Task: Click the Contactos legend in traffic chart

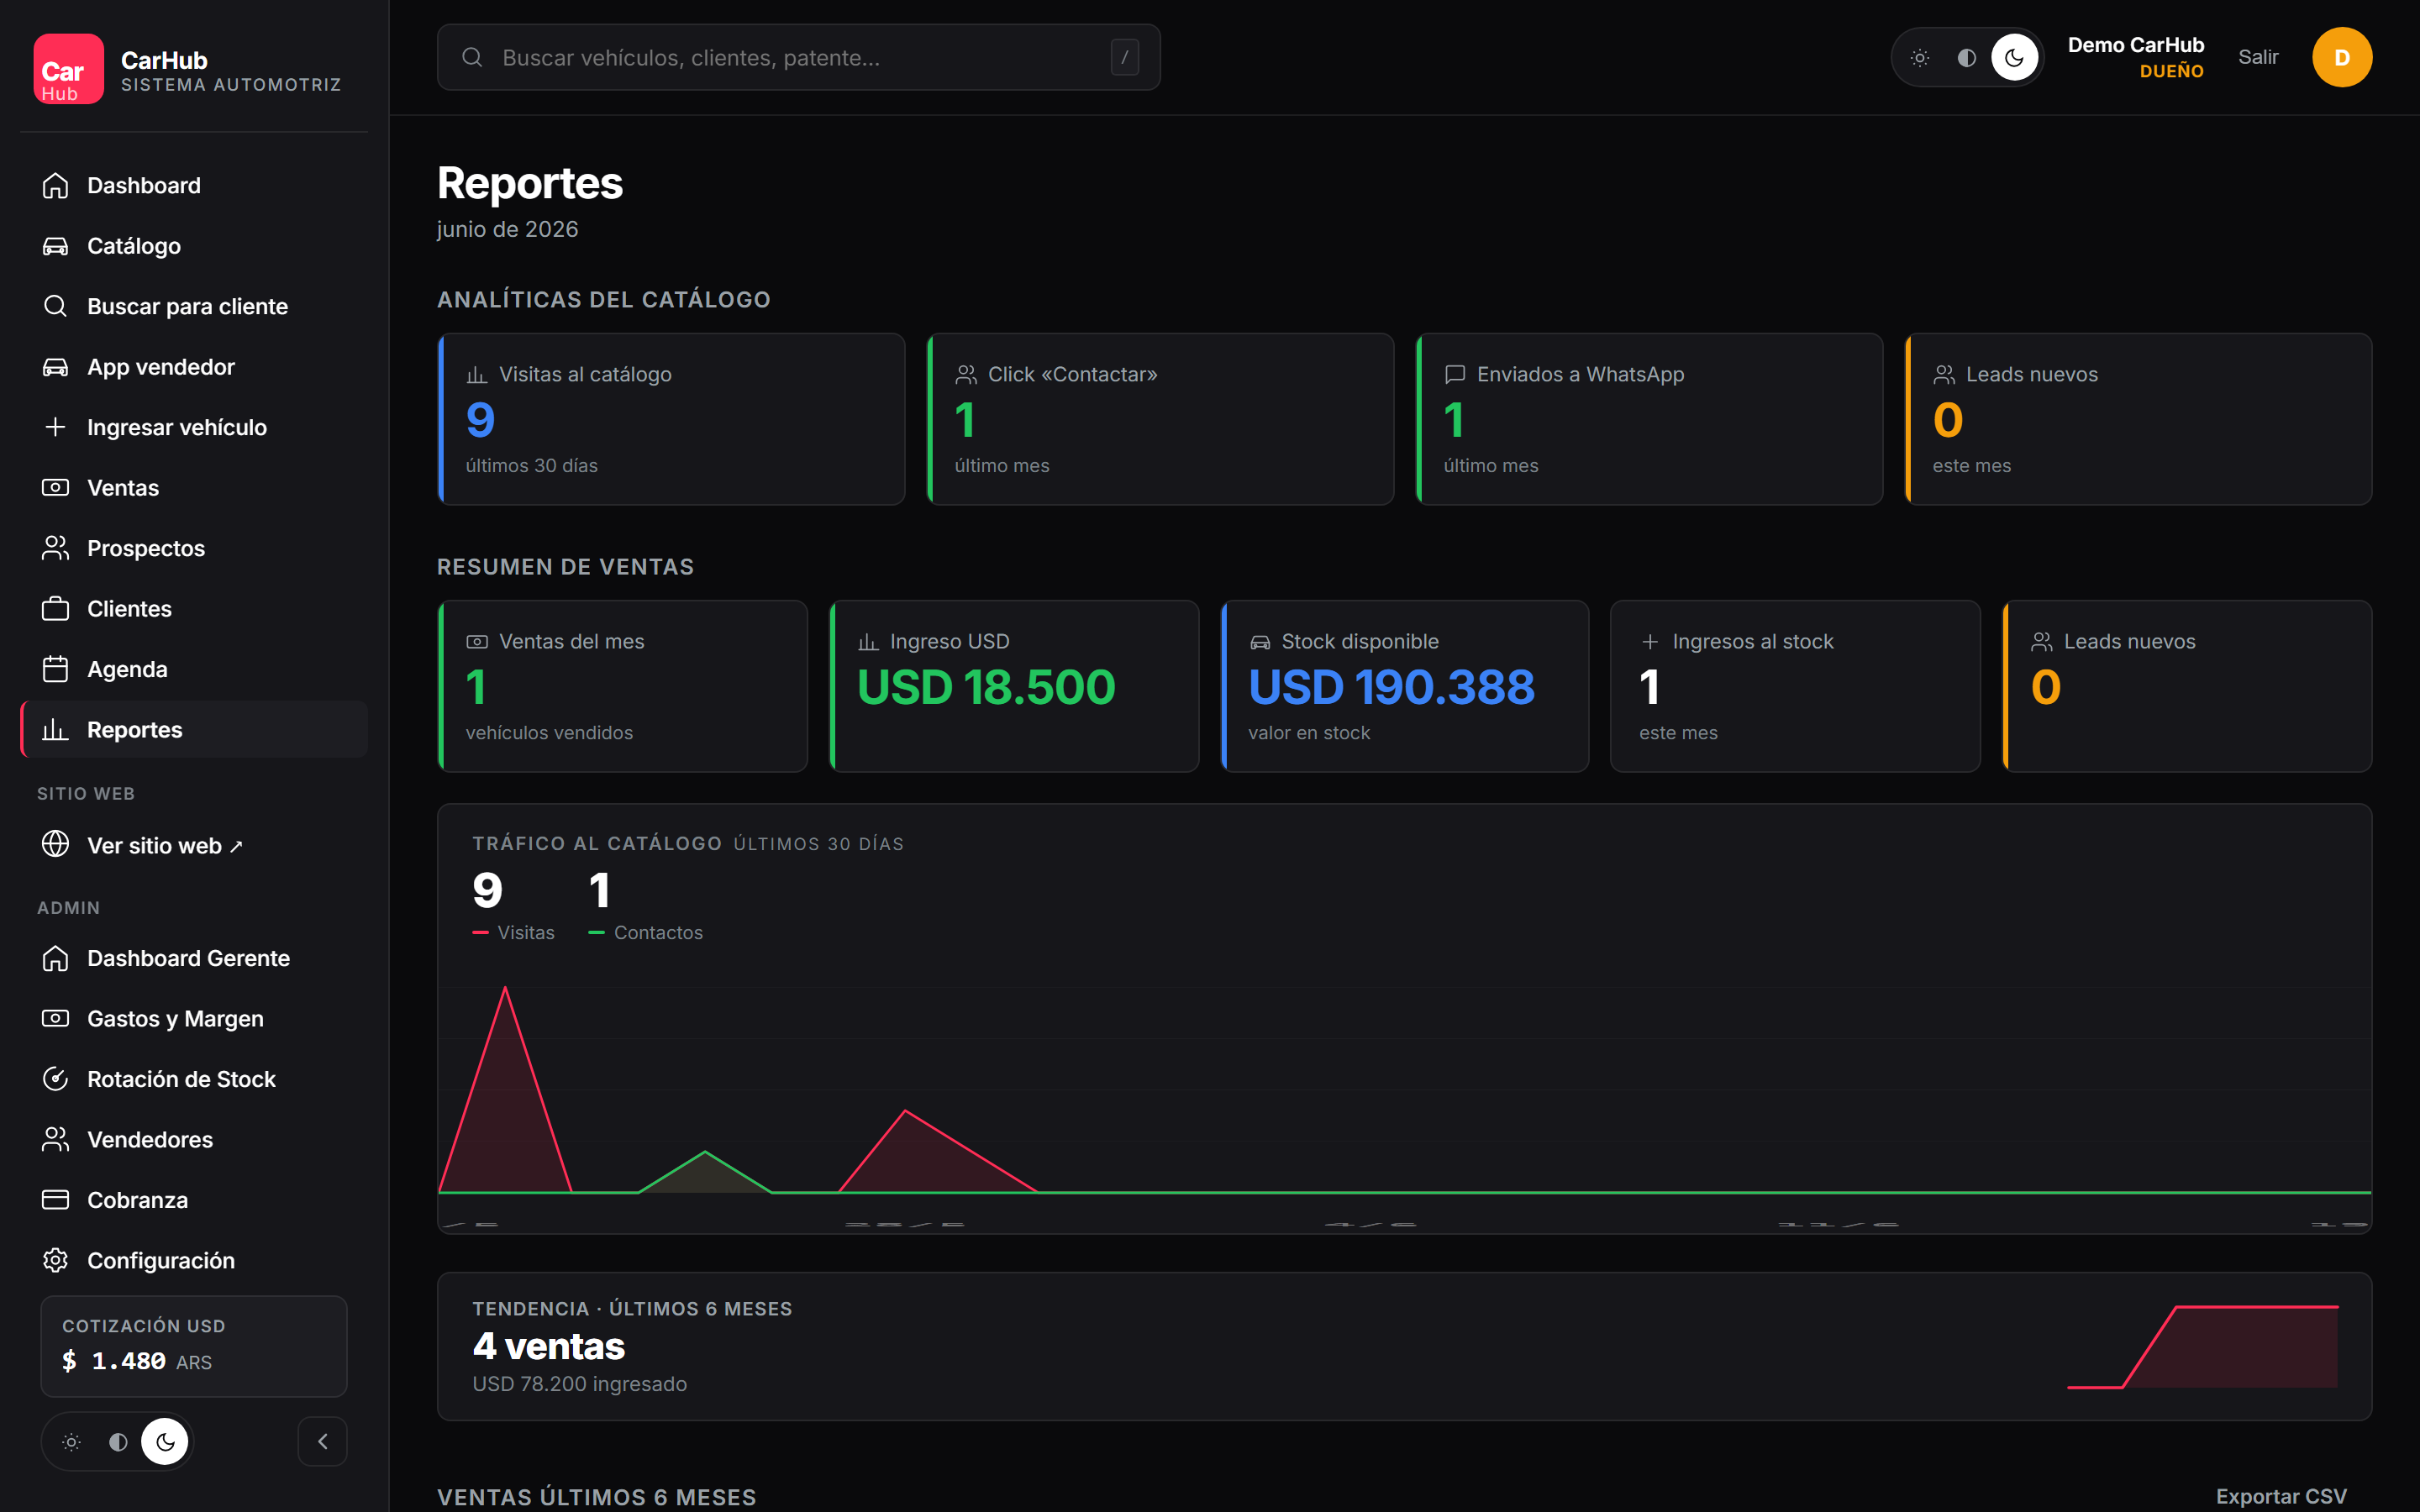Action: click(645, 932)
